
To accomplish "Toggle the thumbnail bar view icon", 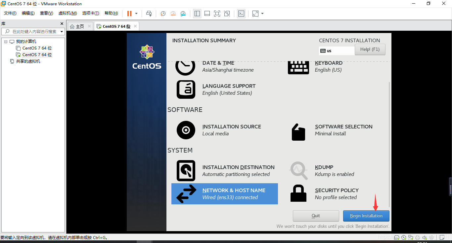I will pyautogui.click(x=207, y=14).
